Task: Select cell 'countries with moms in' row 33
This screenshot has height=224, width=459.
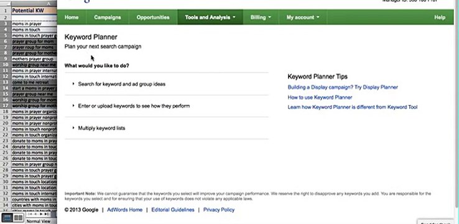Action: (34, 199)
